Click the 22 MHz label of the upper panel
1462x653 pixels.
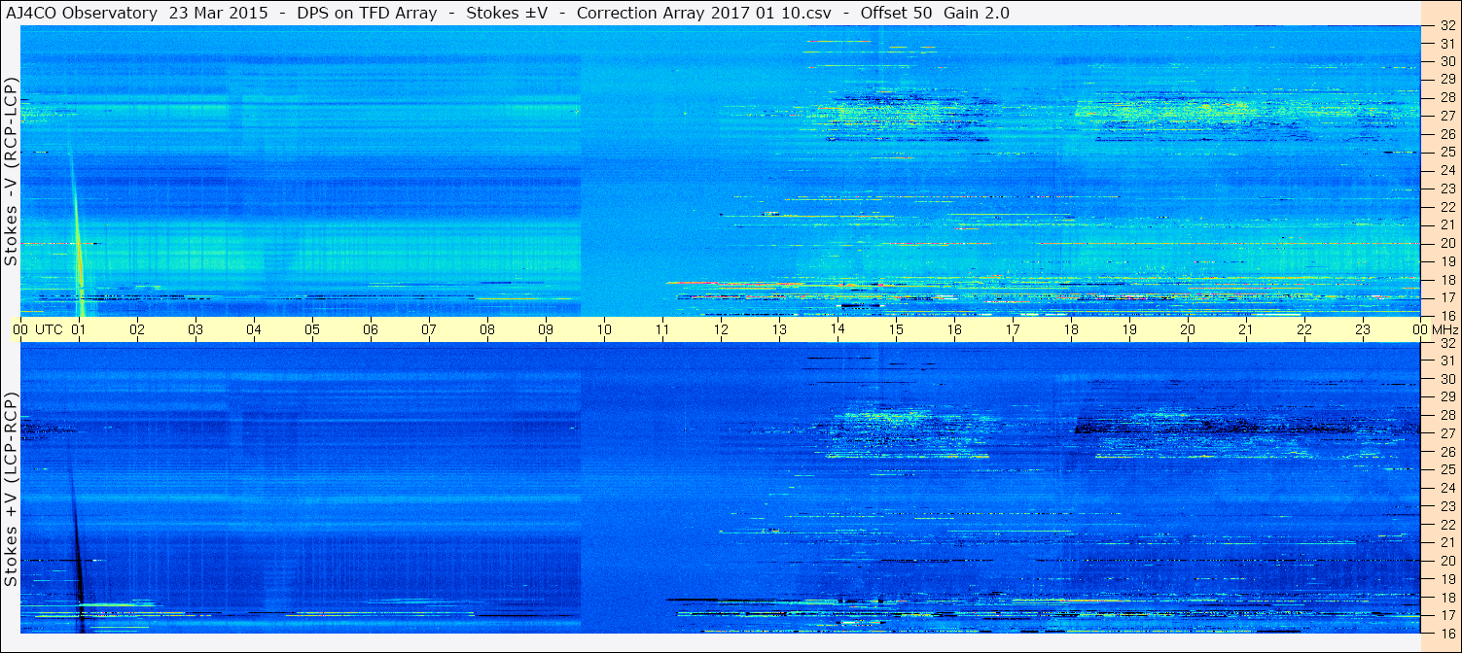tap(1446, 207)
